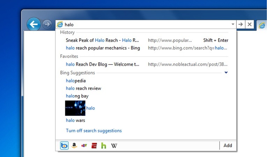Image resolution: width=267 pixels, height=157 pixels.
Task: Click the nobleactual.com URL in Favorites
Action: click(x=188, y=64)
